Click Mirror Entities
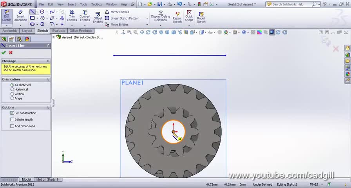The width and height of the screenshot is (351, 188). point(117,12)
